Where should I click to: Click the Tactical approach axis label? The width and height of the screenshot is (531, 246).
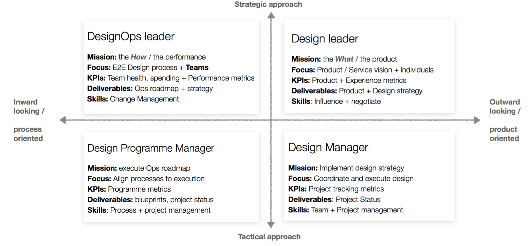(x=269, y=237)
